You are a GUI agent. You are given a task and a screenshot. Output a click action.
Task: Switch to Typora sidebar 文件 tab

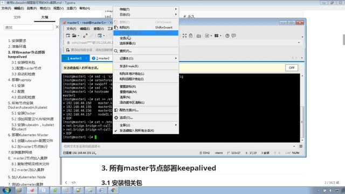coord(17,17)
